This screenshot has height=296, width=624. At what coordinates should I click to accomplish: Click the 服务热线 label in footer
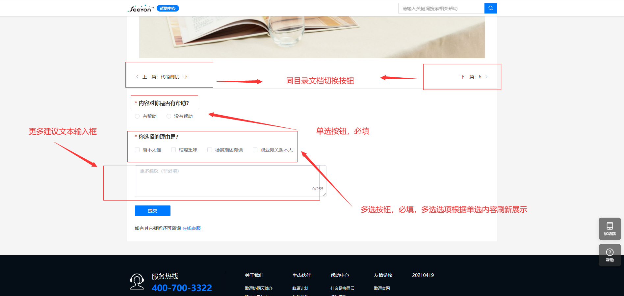[165, 276]
